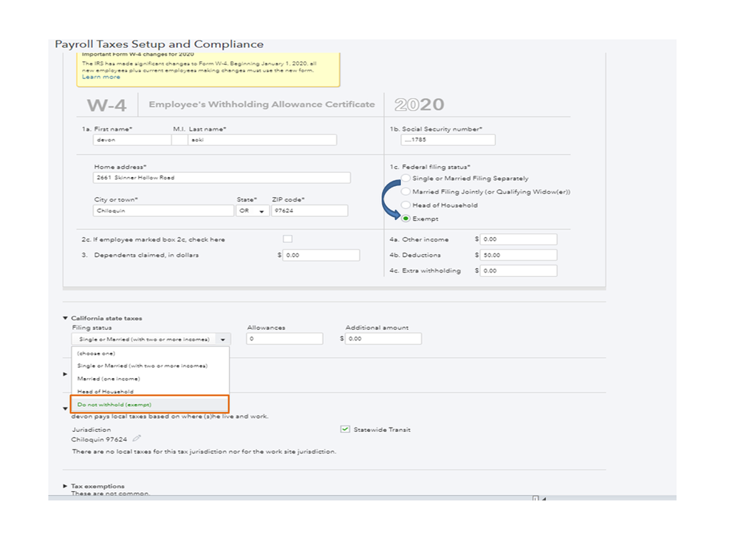738x553 pixels.
Task: Pick Head of Household in filing status list
Action: [x=150, y=391]
